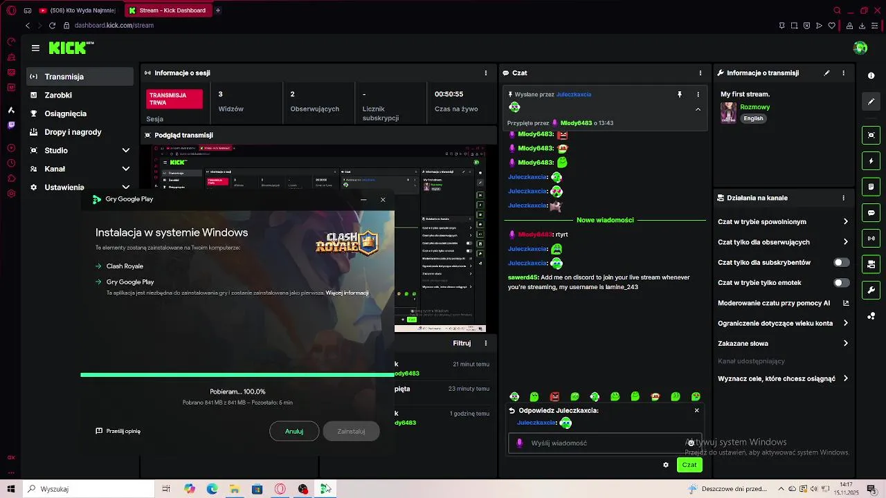The width and height of the screenshot is (886, 498).
Task: Open Ograniczenie dotyczące wieku konta
Action: point(784,323)
